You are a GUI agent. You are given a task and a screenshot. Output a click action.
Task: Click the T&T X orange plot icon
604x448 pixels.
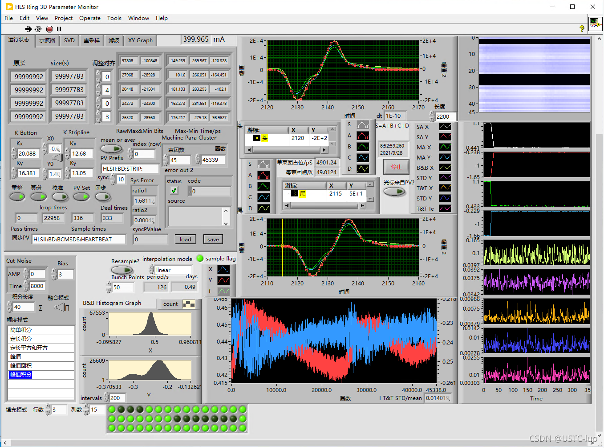coord(445,188)
